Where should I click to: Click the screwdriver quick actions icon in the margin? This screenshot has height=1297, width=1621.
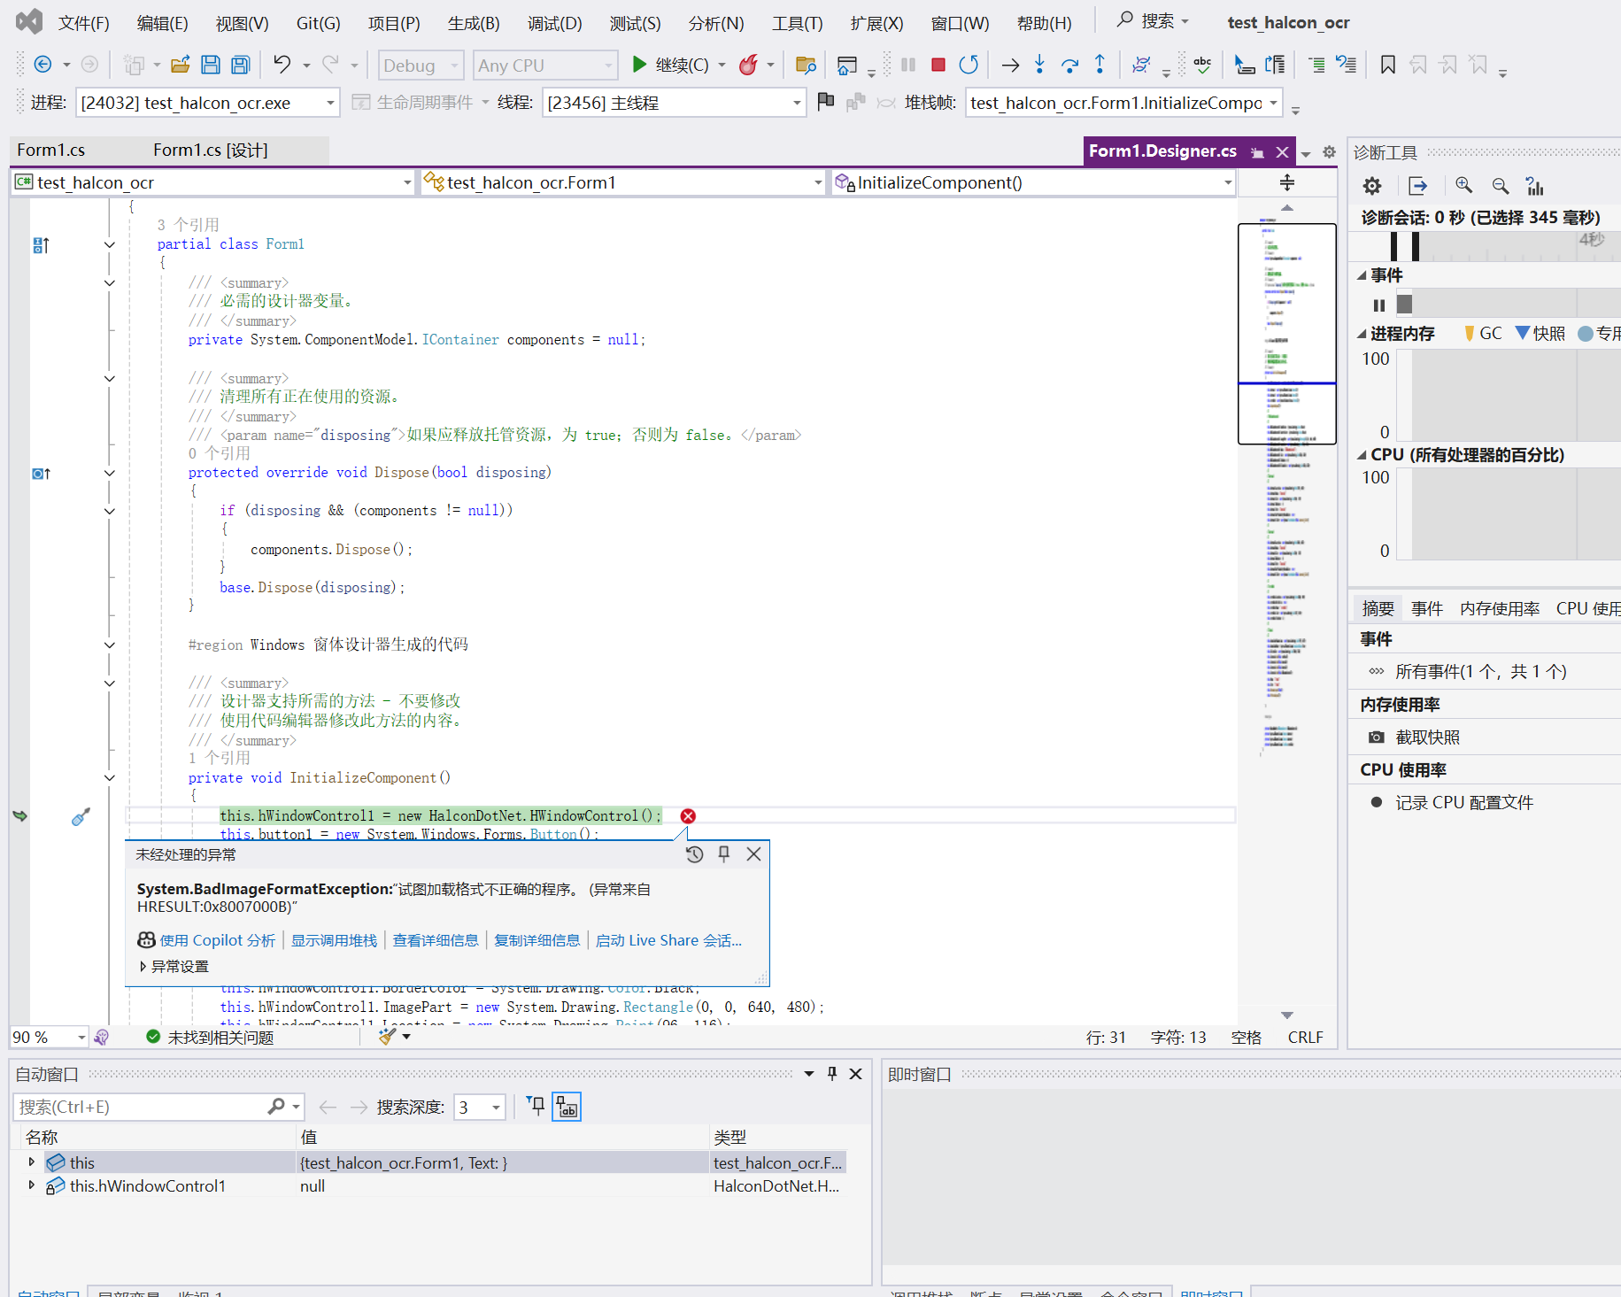click(x=81, y=816)
